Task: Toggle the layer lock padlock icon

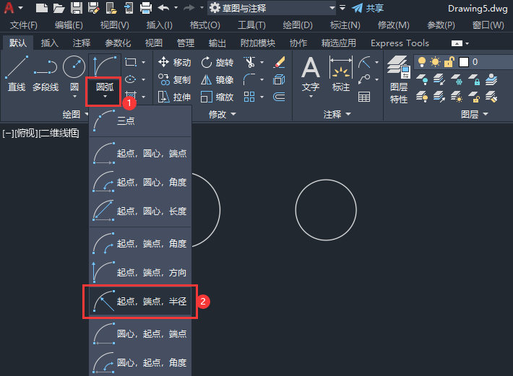Action: [x=449, y=62]
